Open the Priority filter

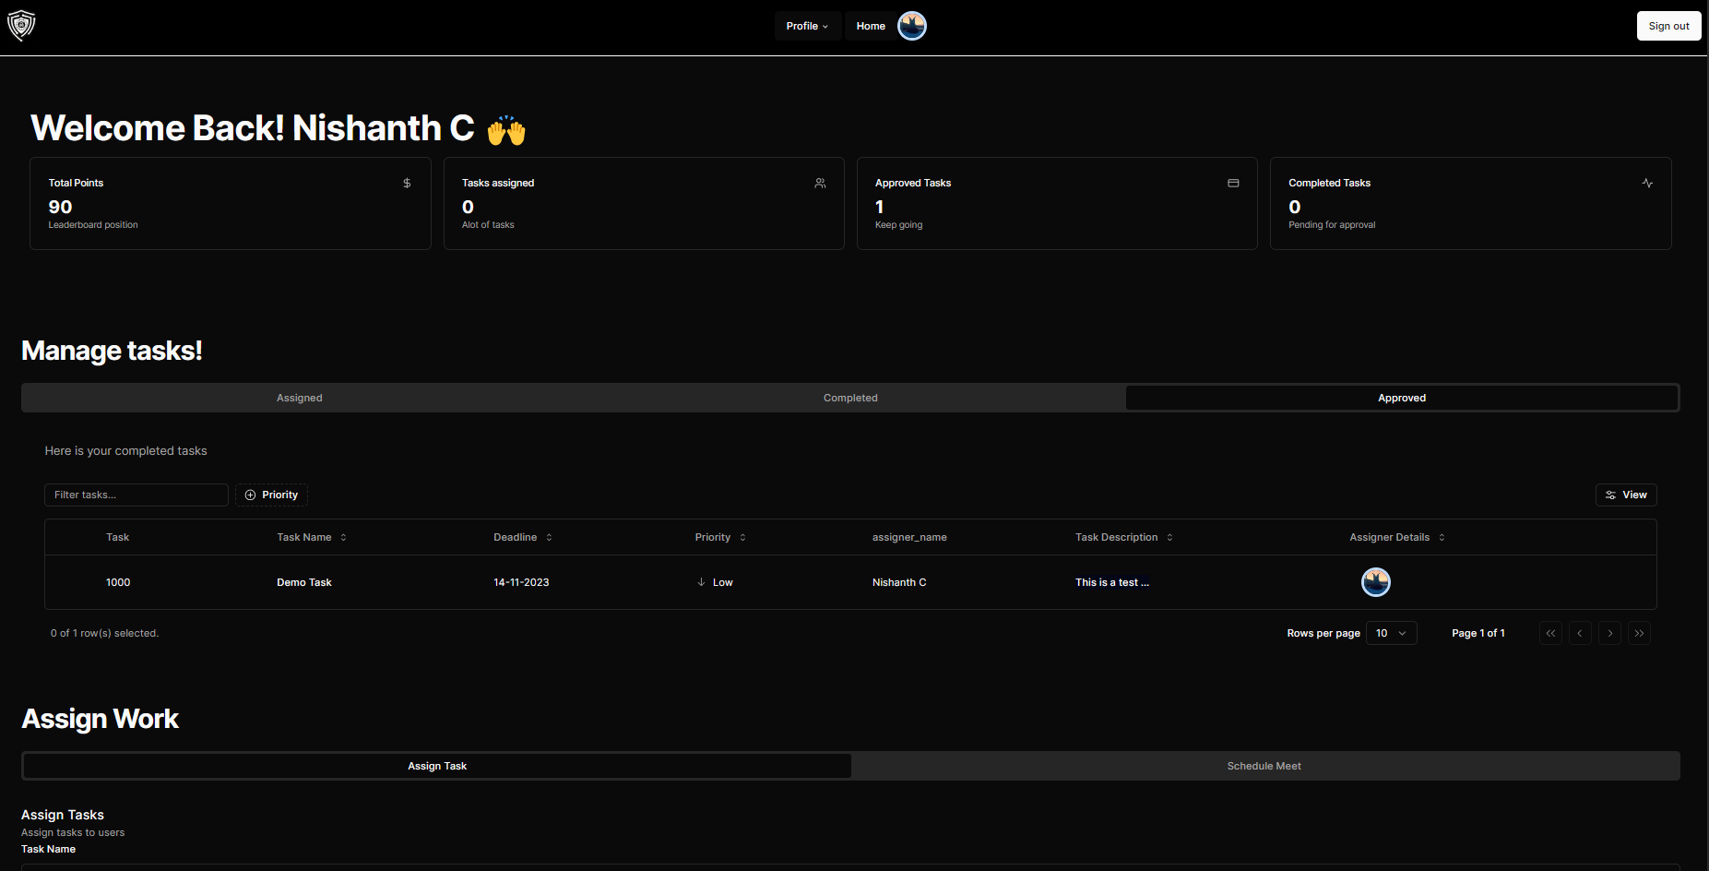(x=271, y=495)
